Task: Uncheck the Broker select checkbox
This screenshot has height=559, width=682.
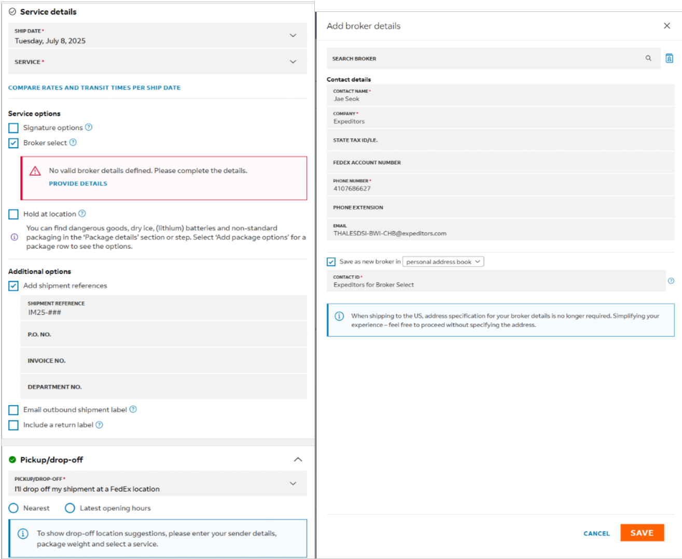Action: [13, 143]
